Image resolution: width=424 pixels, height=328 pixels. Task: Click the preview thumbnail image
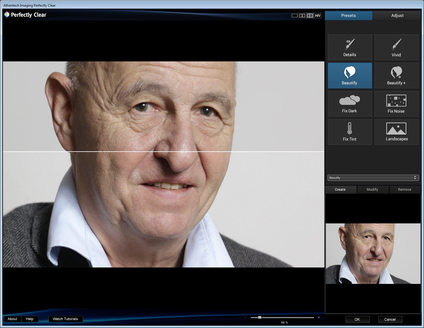373,254
